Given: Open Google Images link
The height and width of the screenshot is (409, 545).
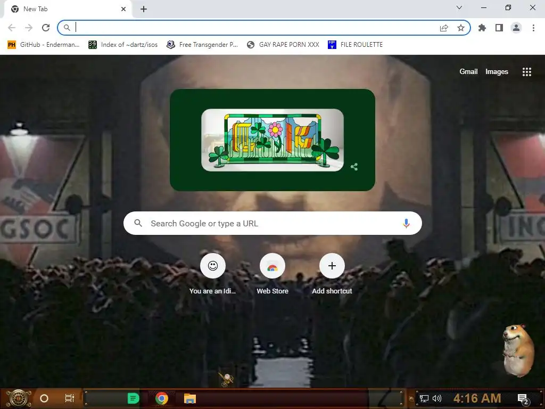Looking at the screenshot, I should coord(497,72).
